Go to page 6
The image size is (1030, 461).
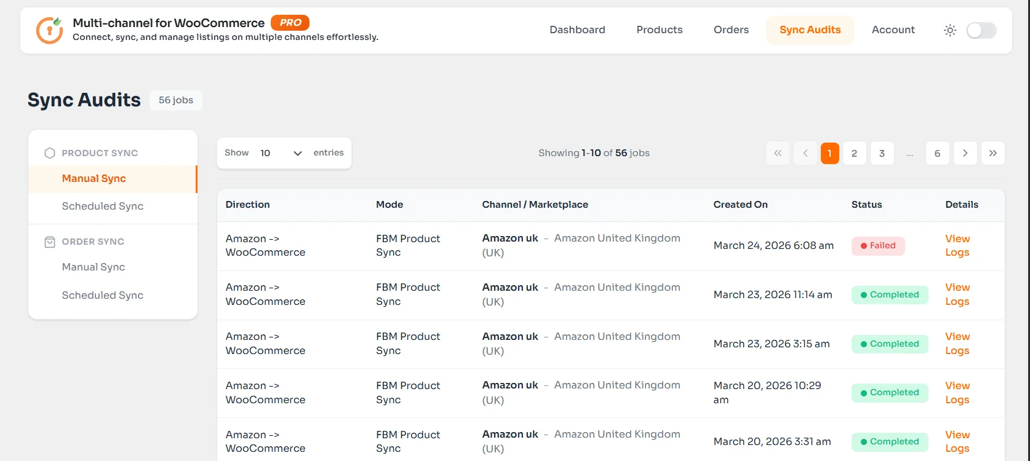click(x=937, y=153)
